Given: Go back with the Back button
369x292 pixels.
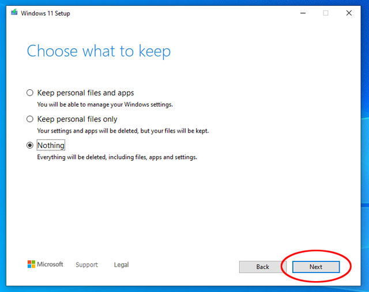Looking at the screenshot, I should click(x=263, y=267).
